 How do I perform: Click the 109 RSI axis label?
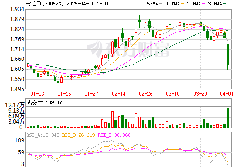click(x=19, y=140)
